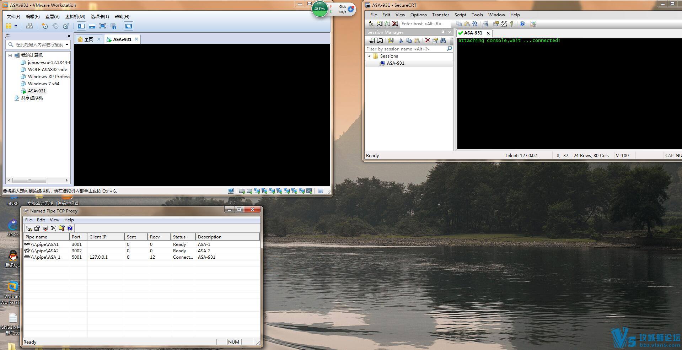Click the print icon in SecureCRT toolbar
Image resolution: width=682 pixels, height=350 pixels.
point(485,24)
